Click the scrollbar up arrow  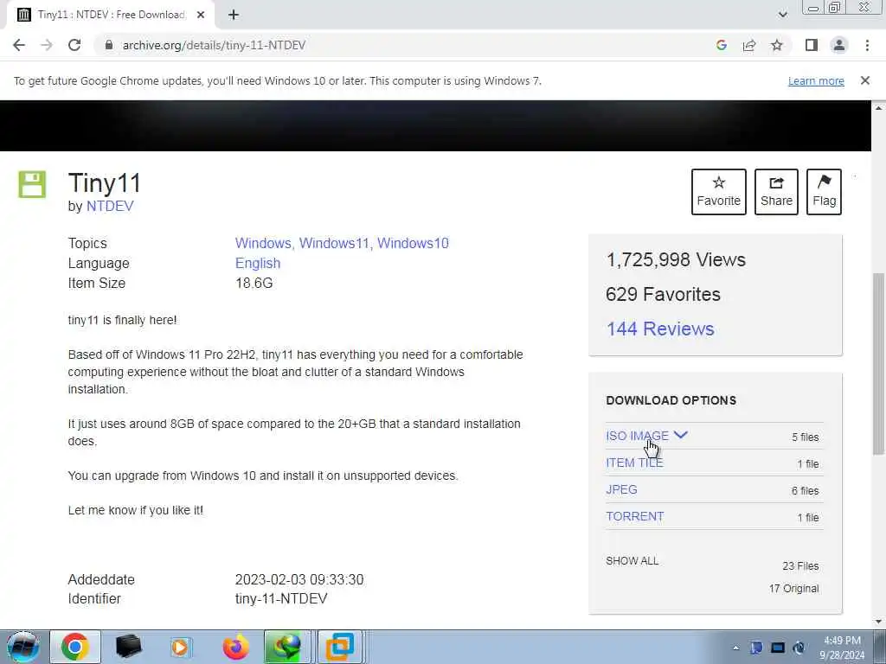(x=879, y=107)
